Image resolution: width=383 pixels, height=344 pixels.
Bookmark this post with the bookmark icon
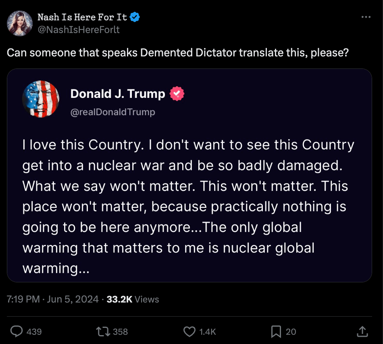pyautogui.click(x=276, y=332)
